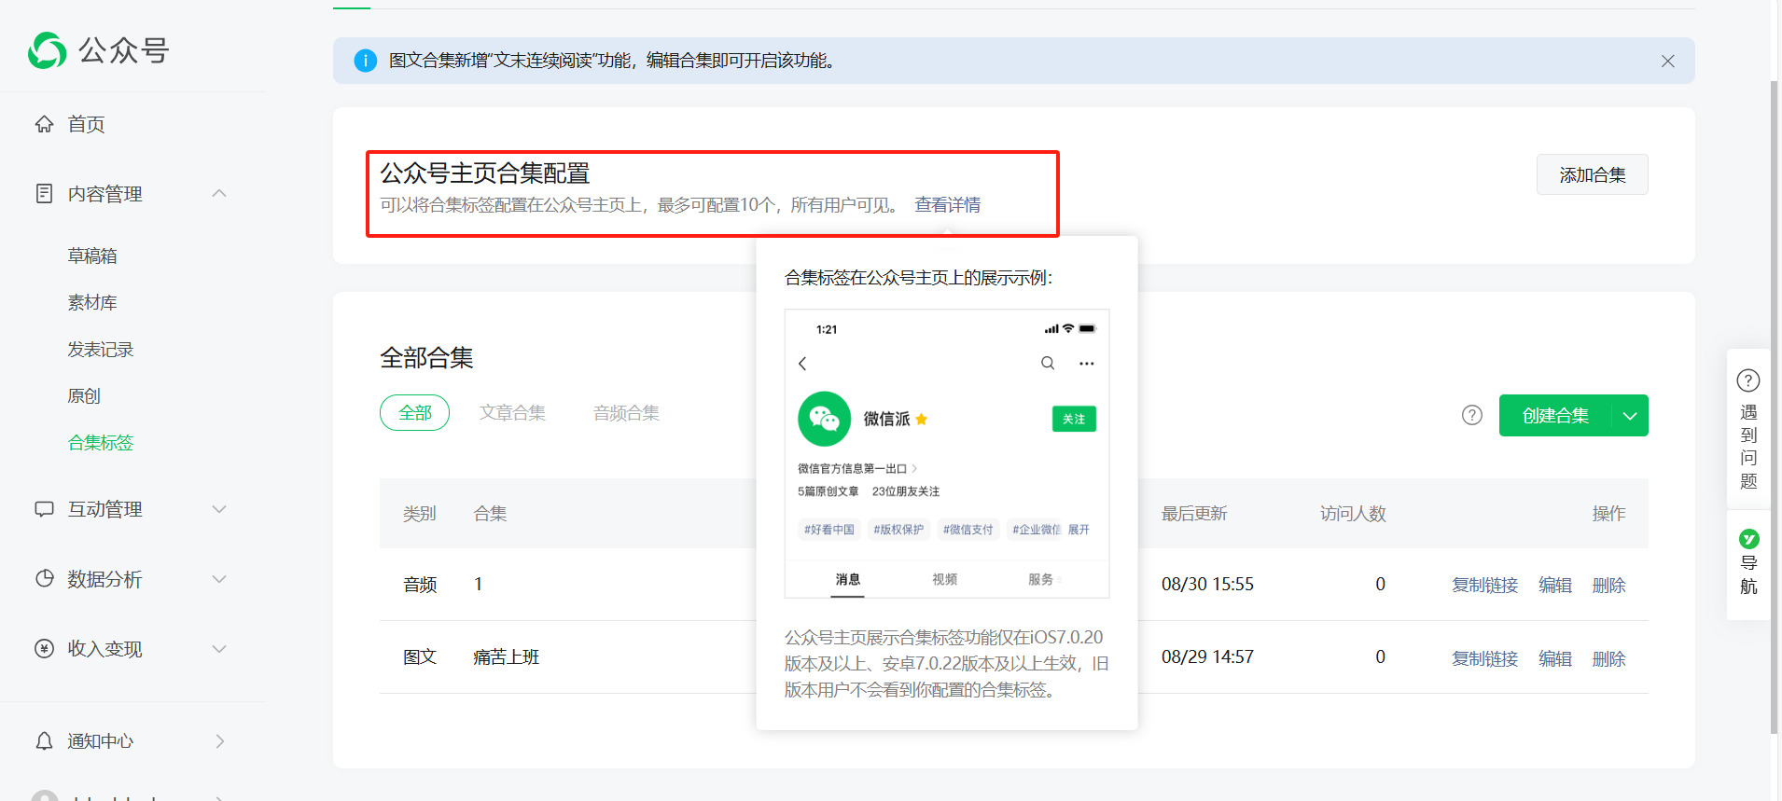The image size is (1782, 801).
Task: Expand the 数据分析 section chevron
Action: click(x=219, y=579)
